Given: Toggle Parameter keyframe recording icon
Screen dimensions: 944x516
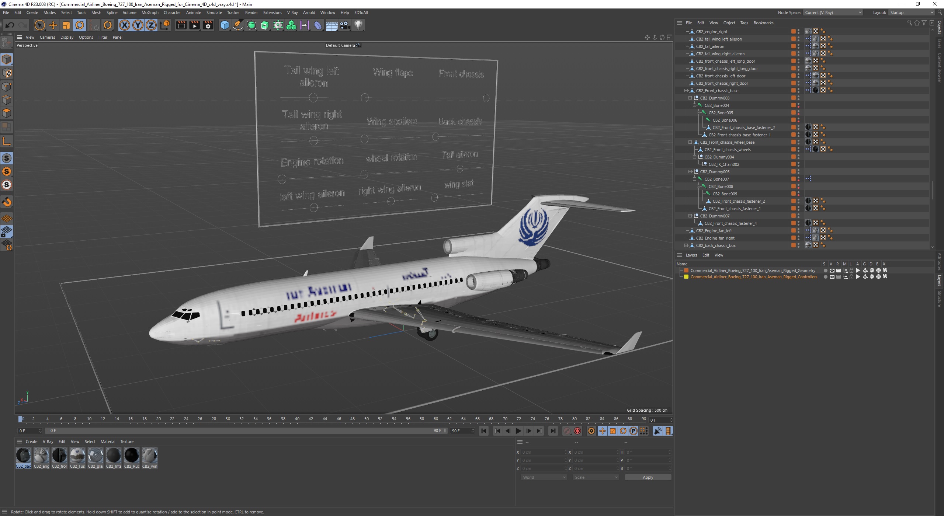Looking at the screenshot, I should (x=634, y=431).
